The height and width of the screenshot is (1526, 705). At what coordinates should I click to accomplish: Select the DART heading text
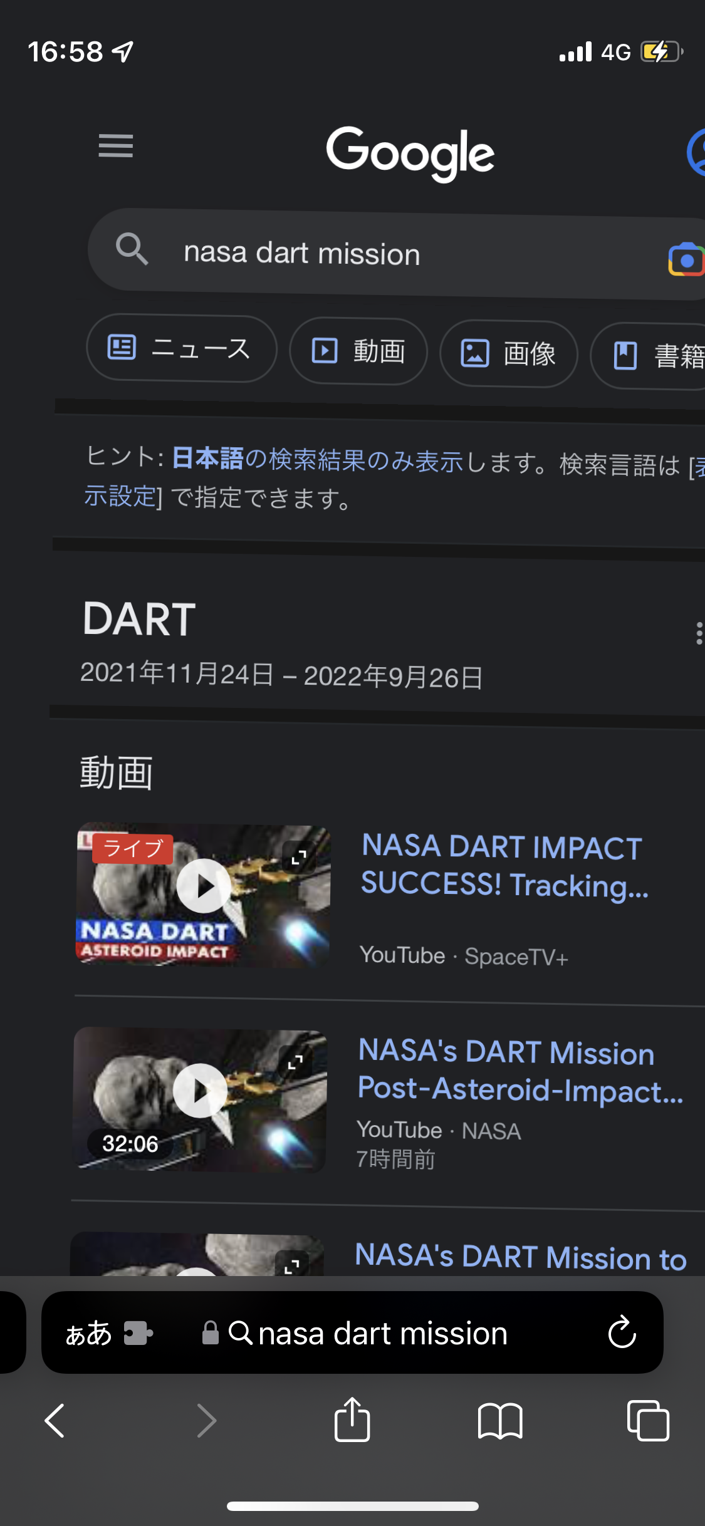point(139,619)
